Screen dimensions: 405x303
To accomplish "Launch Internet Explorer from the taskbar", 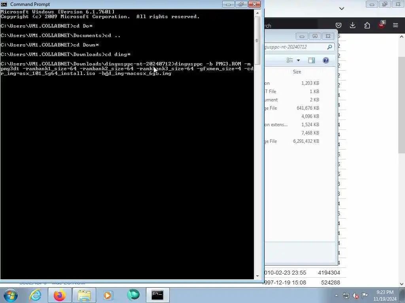I will (x=35, y=295).
